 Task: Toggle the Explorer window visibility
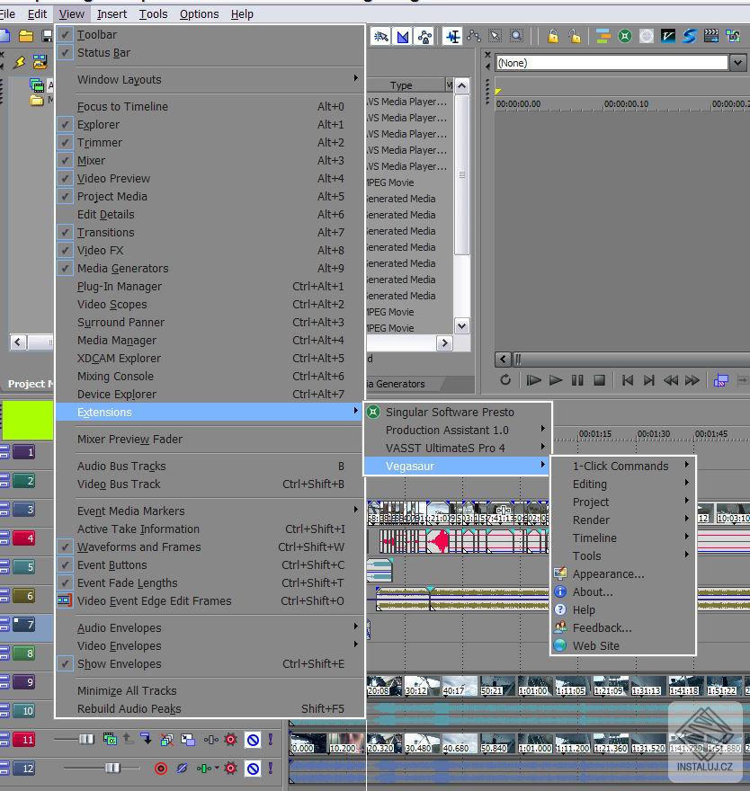point(210,125)
